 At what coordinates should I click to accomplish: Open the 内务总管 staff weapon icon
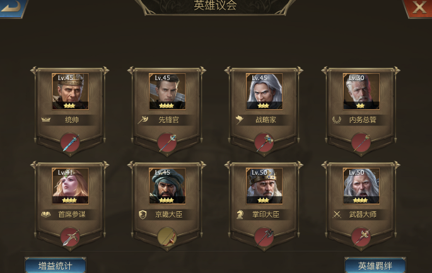361,142
